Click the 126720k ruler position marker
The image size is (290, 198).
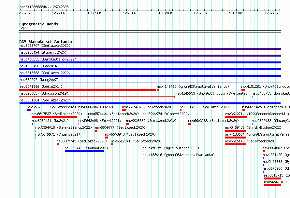pos(200,13)
